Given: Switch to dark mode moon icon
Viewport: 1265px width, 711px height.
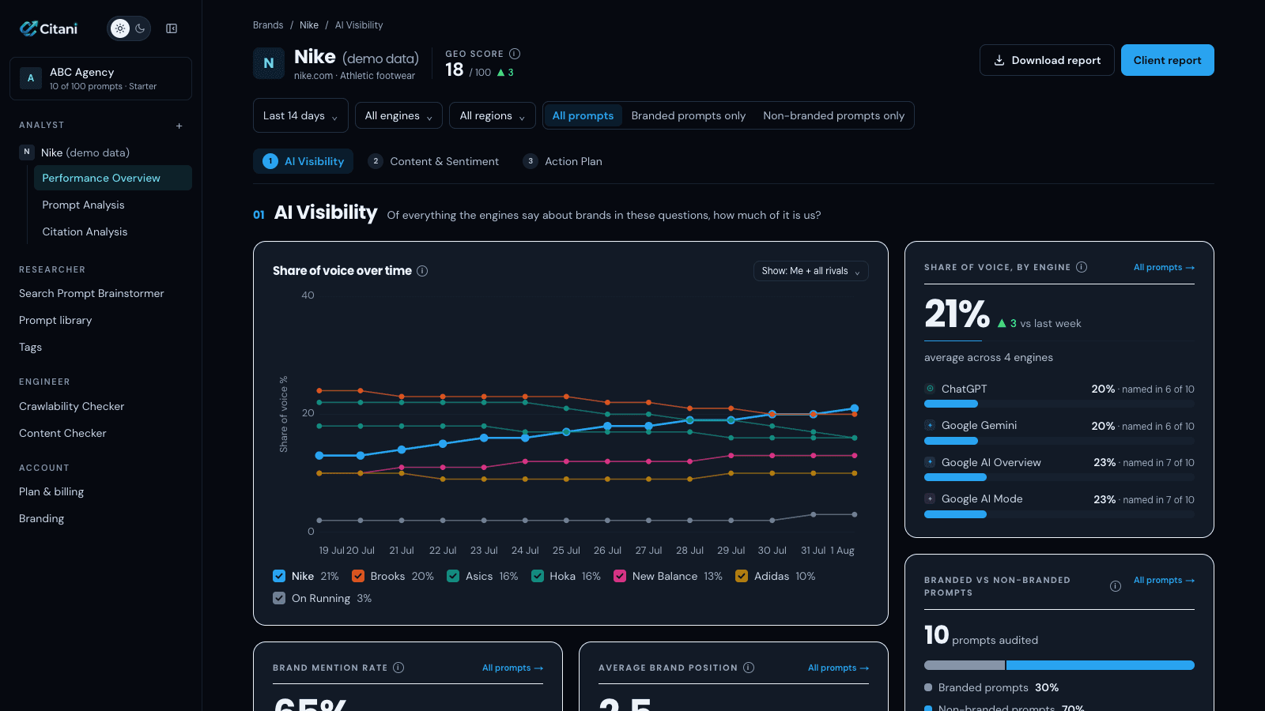Looking at the screenshot, I should pos(140,28).
